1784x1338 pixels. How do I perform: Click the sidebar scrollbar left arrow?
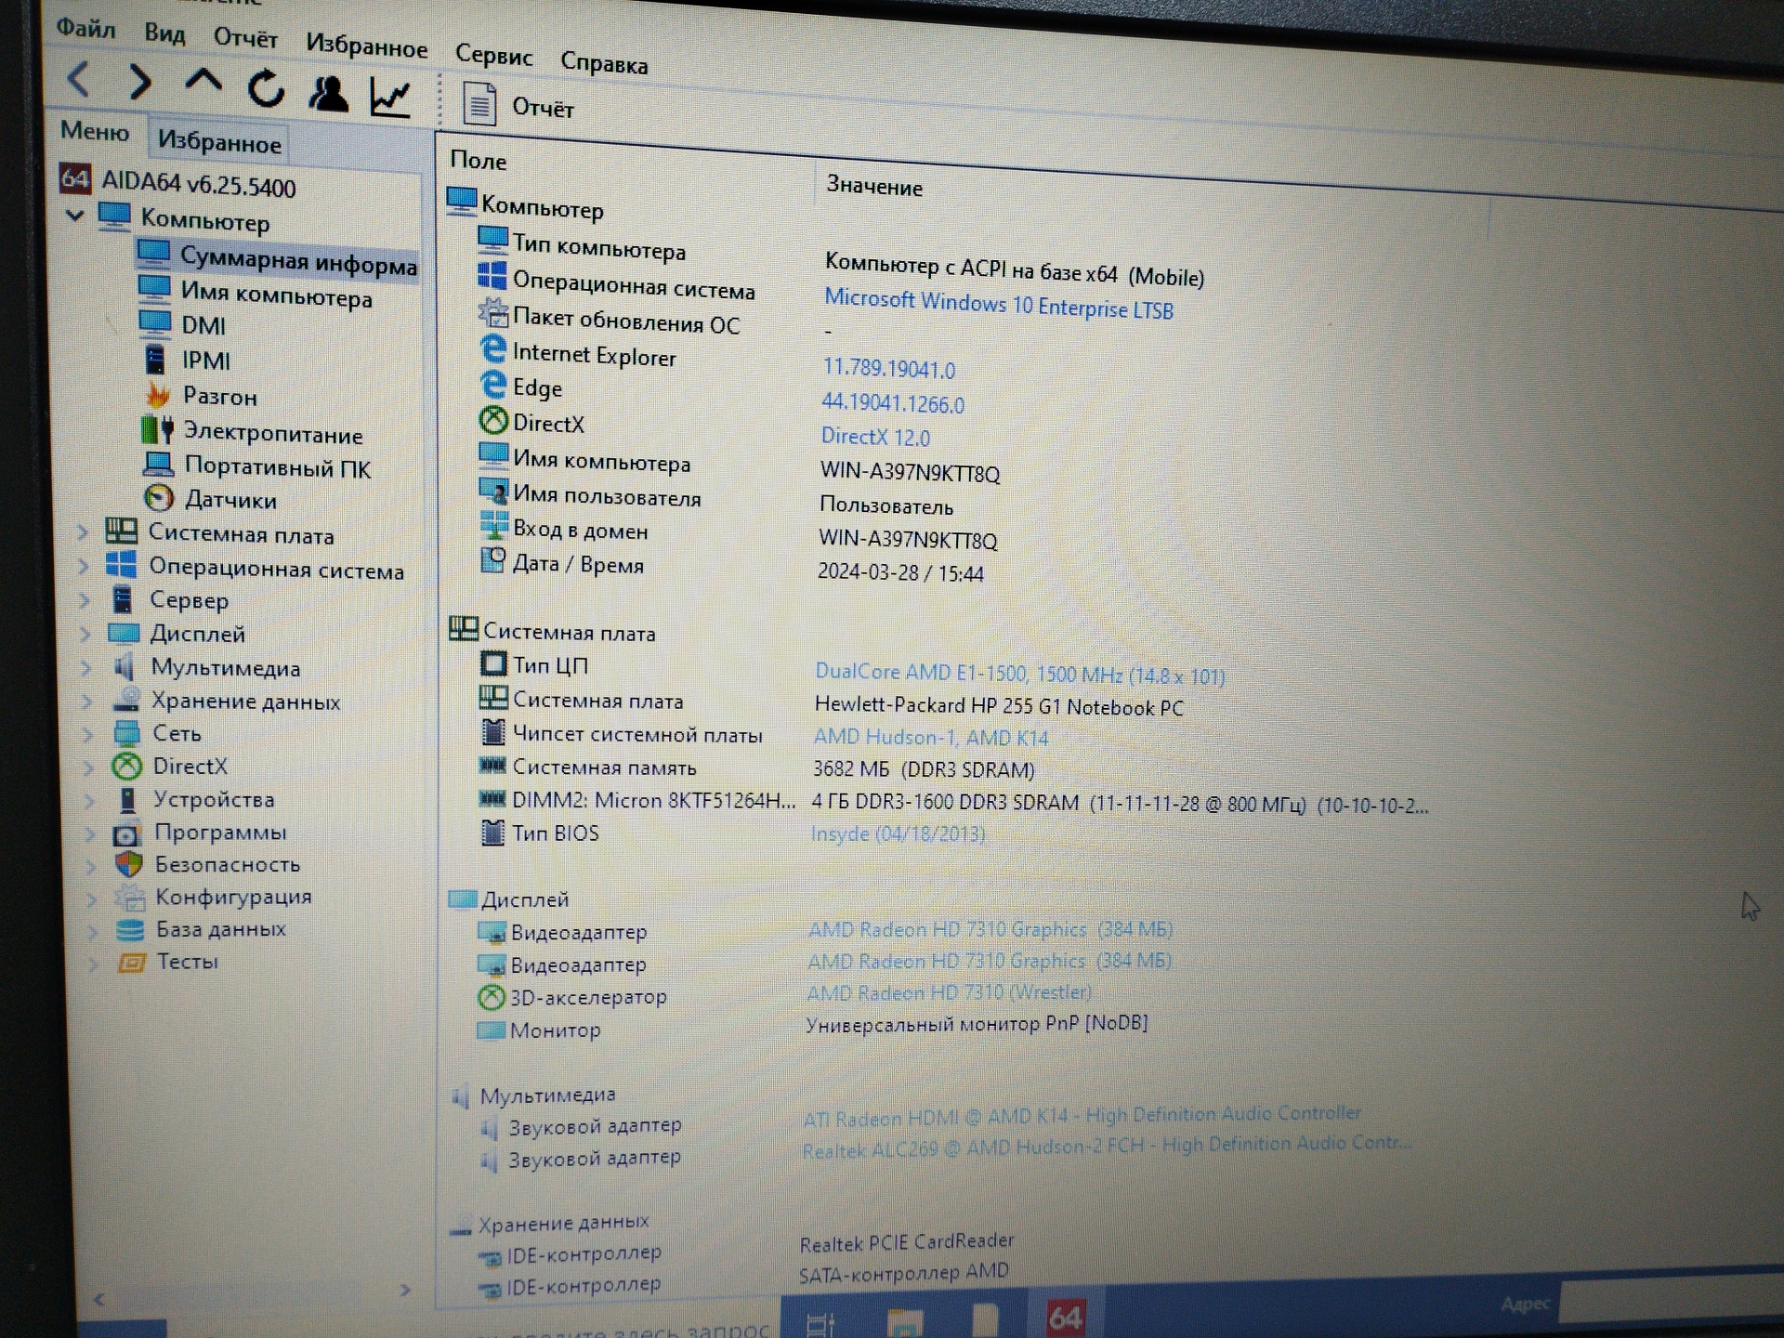(99, 1298)
